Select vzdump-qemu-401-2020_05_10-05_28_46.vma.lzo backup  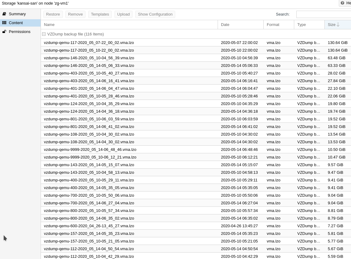[x=196, y=96]
